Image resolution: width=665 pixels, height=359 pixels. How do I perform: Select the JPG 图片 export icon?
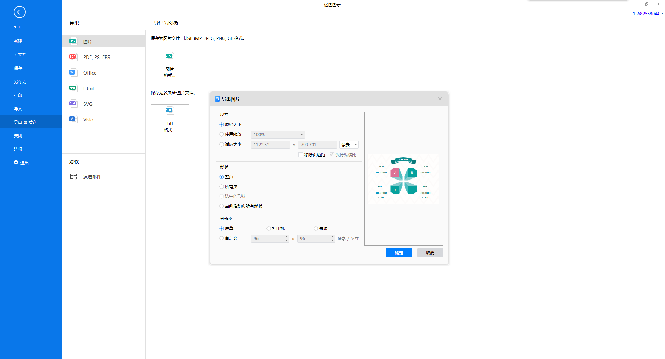73,41
